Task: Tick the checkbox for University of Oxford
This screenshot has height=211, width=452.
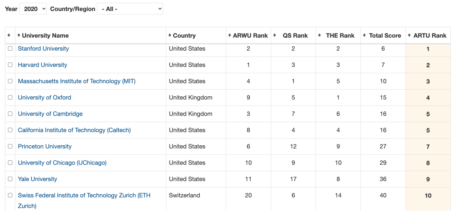Action: tap(10, 98)
